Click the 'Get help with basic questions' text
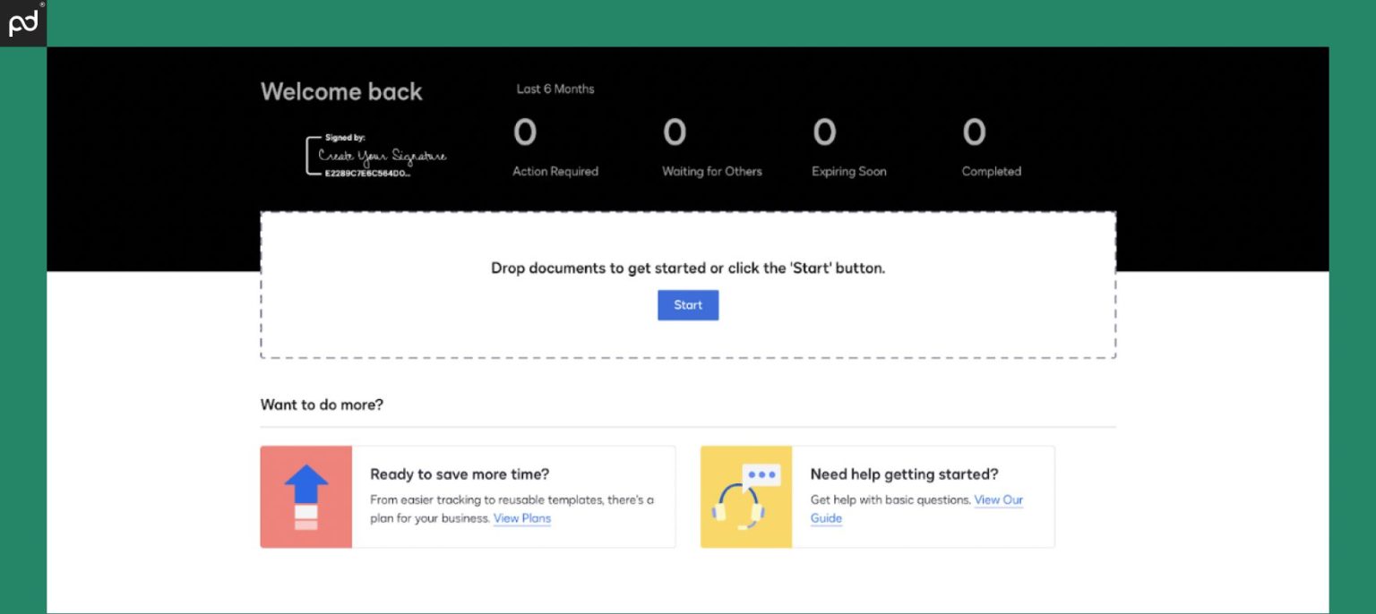The height and width of the screenshot is (614, 1376). pyautogui.click(x=890, y=500)
